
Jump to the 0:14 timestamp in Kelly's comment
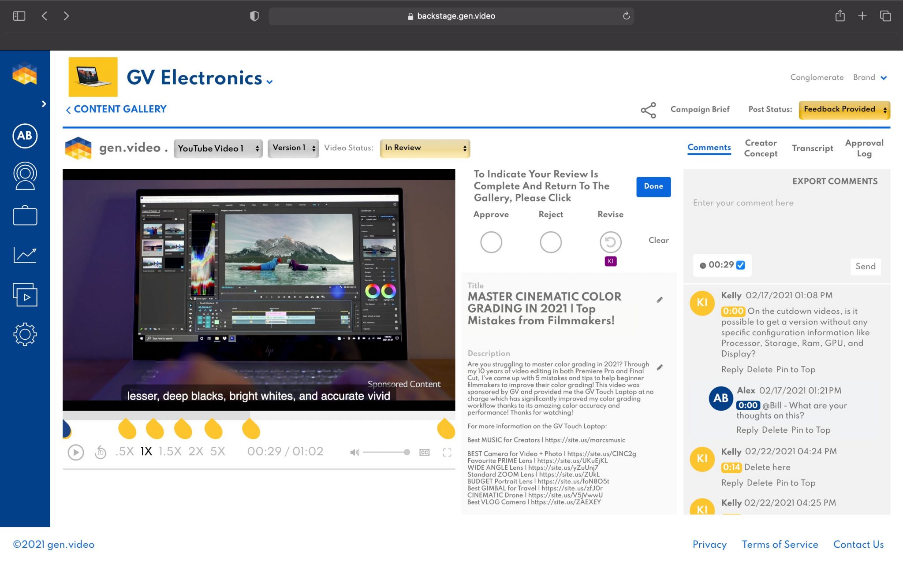(x=731, y=467)
